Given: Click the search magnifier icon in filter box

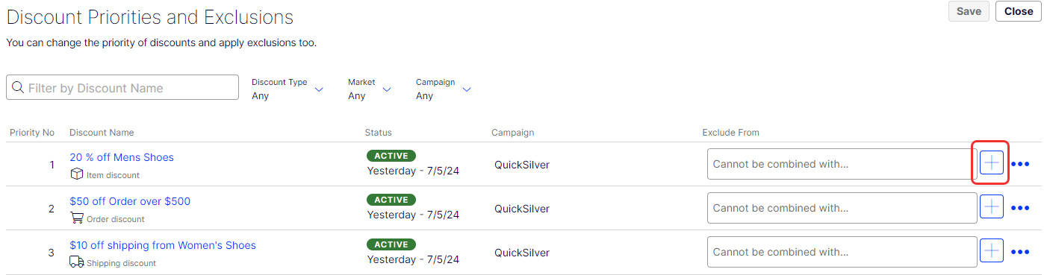Looking at the screenshot, I should click(x=19, y=88).
